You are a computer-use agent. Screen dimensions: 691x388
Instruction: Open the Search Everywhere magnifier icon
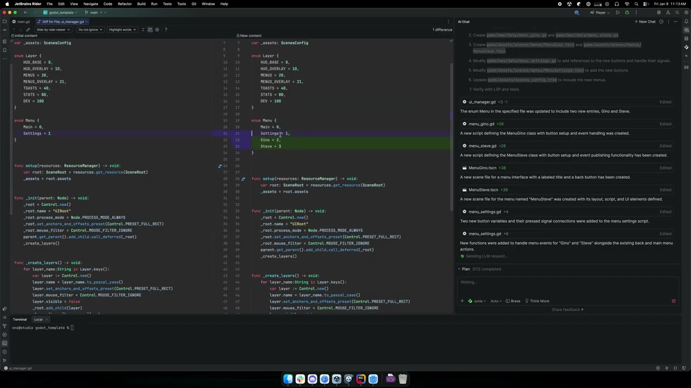(677, 12)
